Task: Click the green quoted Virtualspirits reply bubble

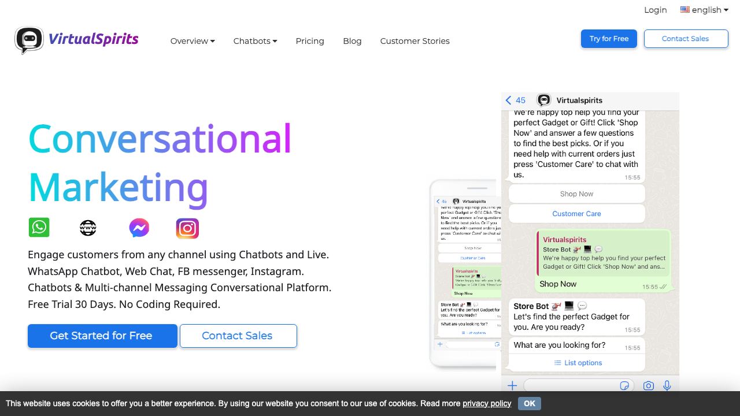Action: (x=603, y=252)
